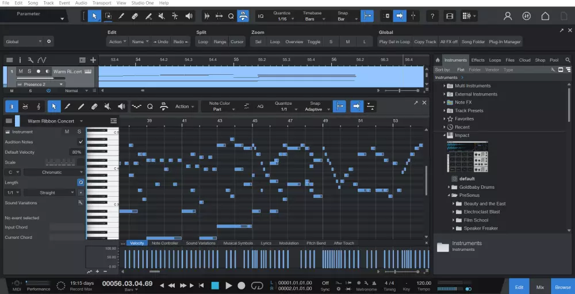575x294 pixels.
Task: Select the Eraser tool in top toolbar
Action: [136, 16]
